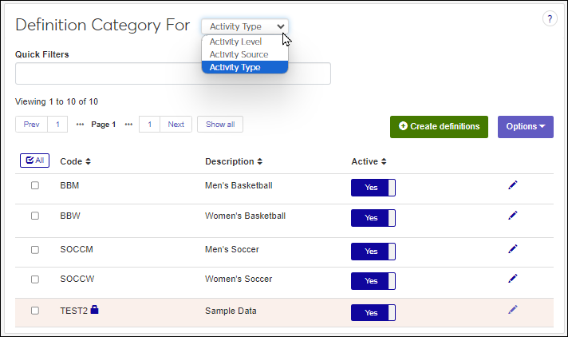Select the SOCCW row checkbox
The image size is (568, 337).
[x=35, y=280]
